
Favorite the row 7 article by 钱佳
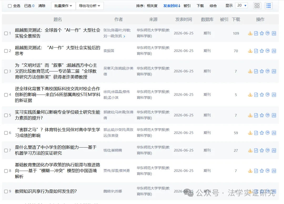coord(262,150)
